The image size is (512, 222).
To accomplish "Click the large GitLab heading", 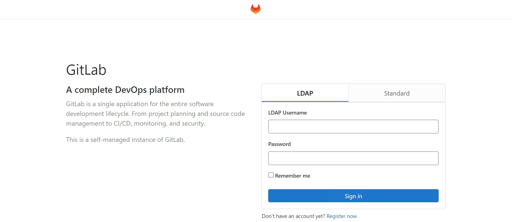I will [x=86, y=70].
